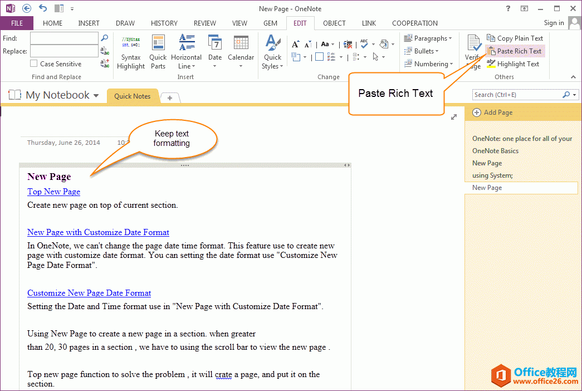Screen dimensions: 582x391
Task: Click the OneNote application icon in title bar
Action: [11, 8]
